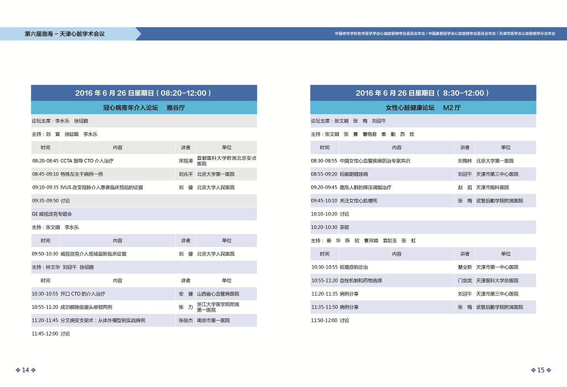The image size is (567, 387).
Task: Select the topic '开口 CTO 的介入治疗'
Action: (x=83, y=293)
